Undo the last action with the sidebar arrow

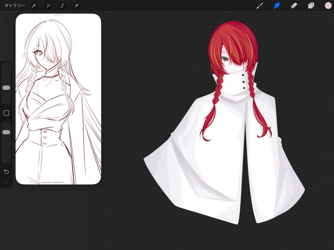(x=6, y=171)
